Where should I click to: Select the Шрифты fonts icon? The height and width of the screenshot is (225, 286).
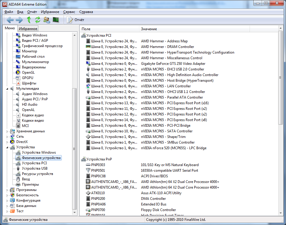(18, 83)
